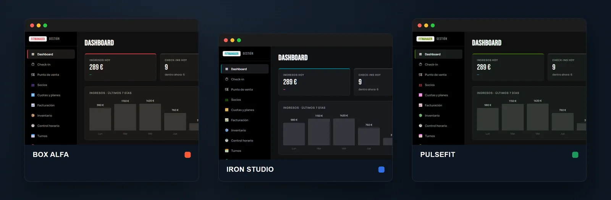This screenshot has width=611, height=200.
Task: Click red FITMANAGER logo in Box Alfa
Action: coord(38,39)
